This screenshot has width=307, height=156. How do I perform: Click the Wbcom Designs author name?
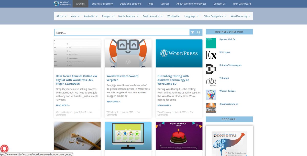pos(63,112)
